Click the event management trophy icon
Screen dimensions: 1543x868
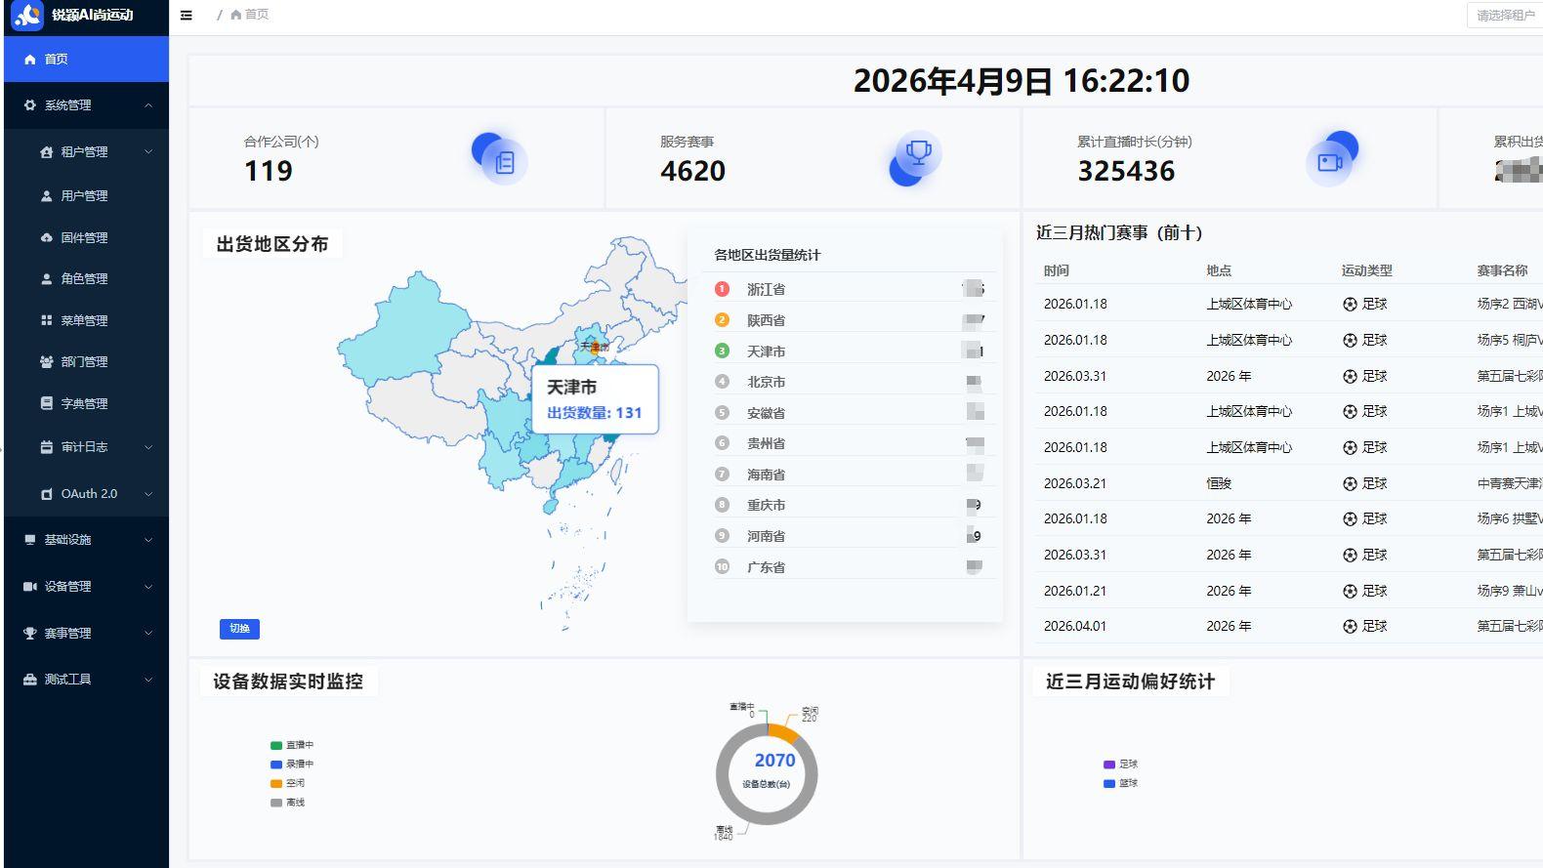pos(30,634)
